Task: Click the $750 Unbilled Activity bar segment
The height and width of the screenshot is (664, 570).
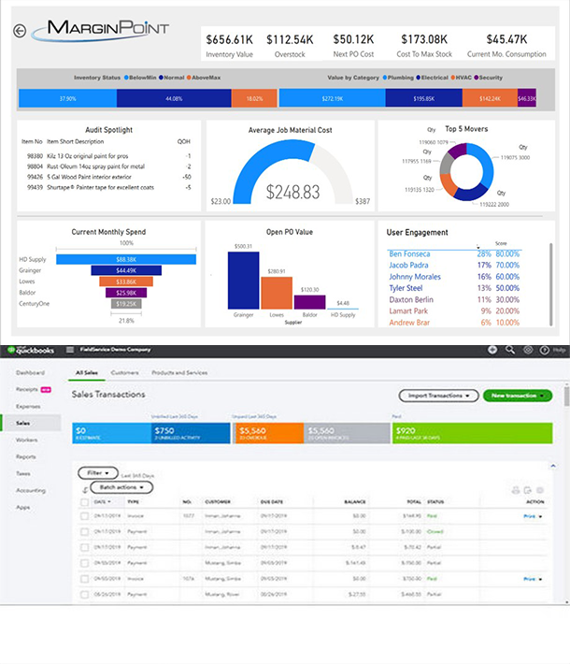Action: click(191, 433)
